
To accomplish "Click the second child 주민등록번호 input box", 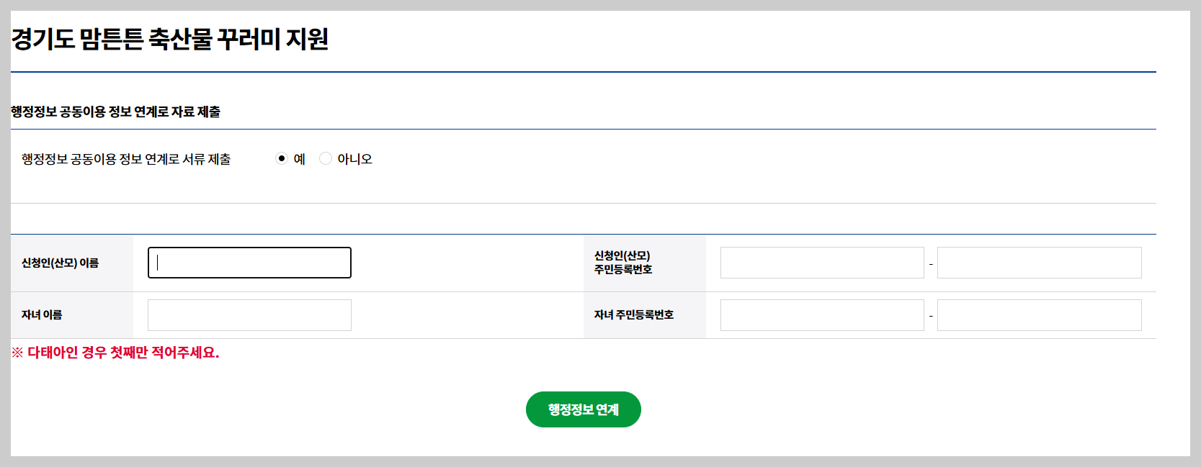I will click(1039, 314).
